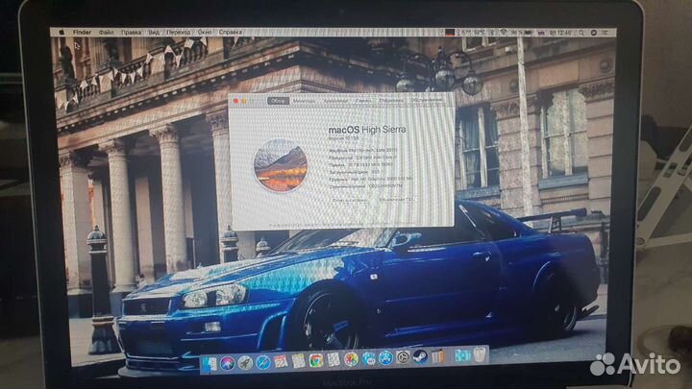692x389 pixels.
Task: Open the Правка menu
Action: [x=131, y=33]
